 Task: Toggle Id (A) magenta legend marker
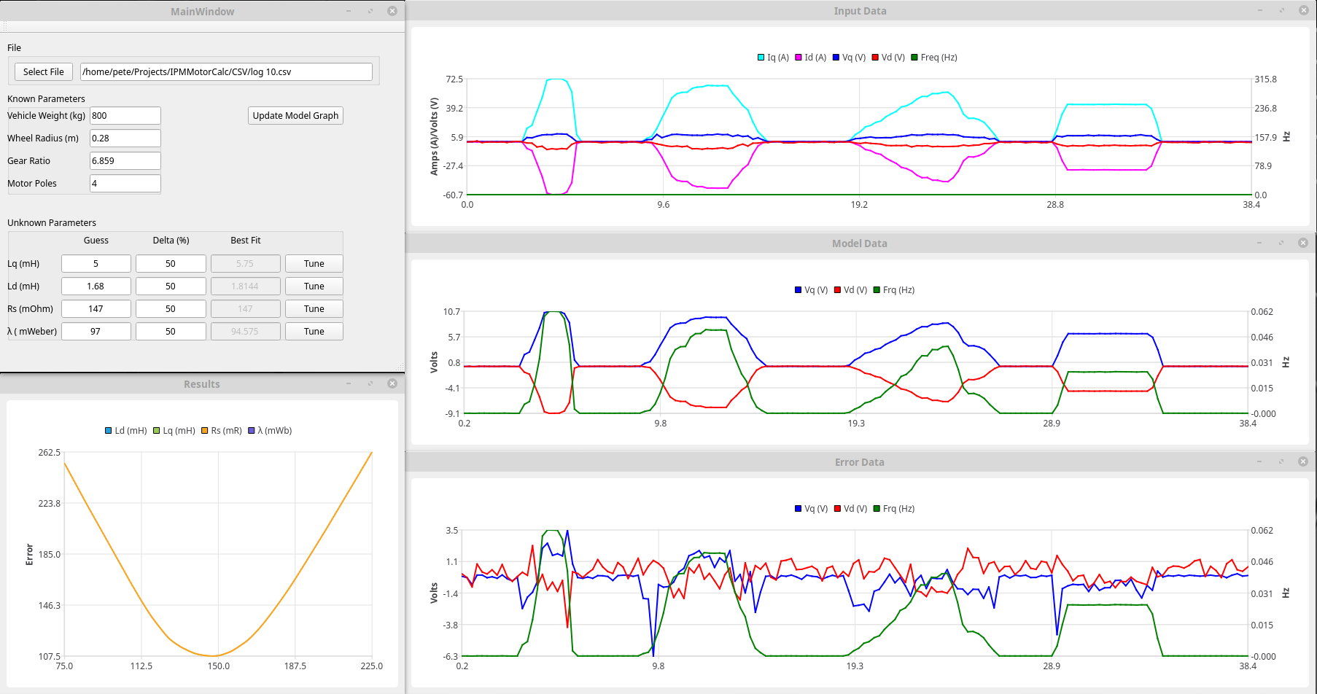(799, 58)
